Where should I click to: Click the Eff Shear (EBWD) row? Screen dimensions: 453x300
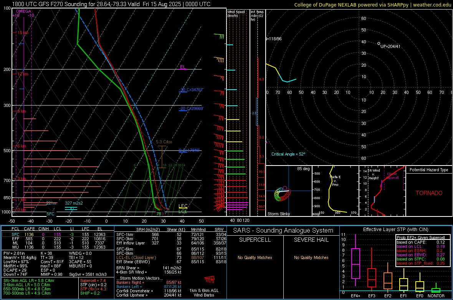[x=171, y=262]
